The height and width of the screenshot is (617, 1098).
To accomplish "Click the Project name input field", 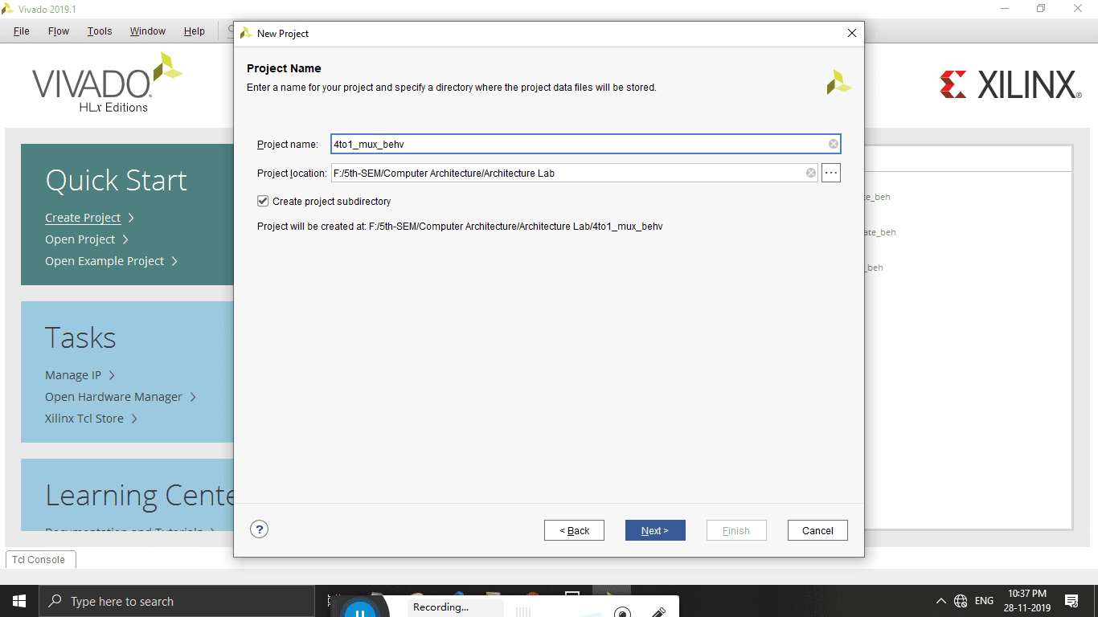I will 585,144.
